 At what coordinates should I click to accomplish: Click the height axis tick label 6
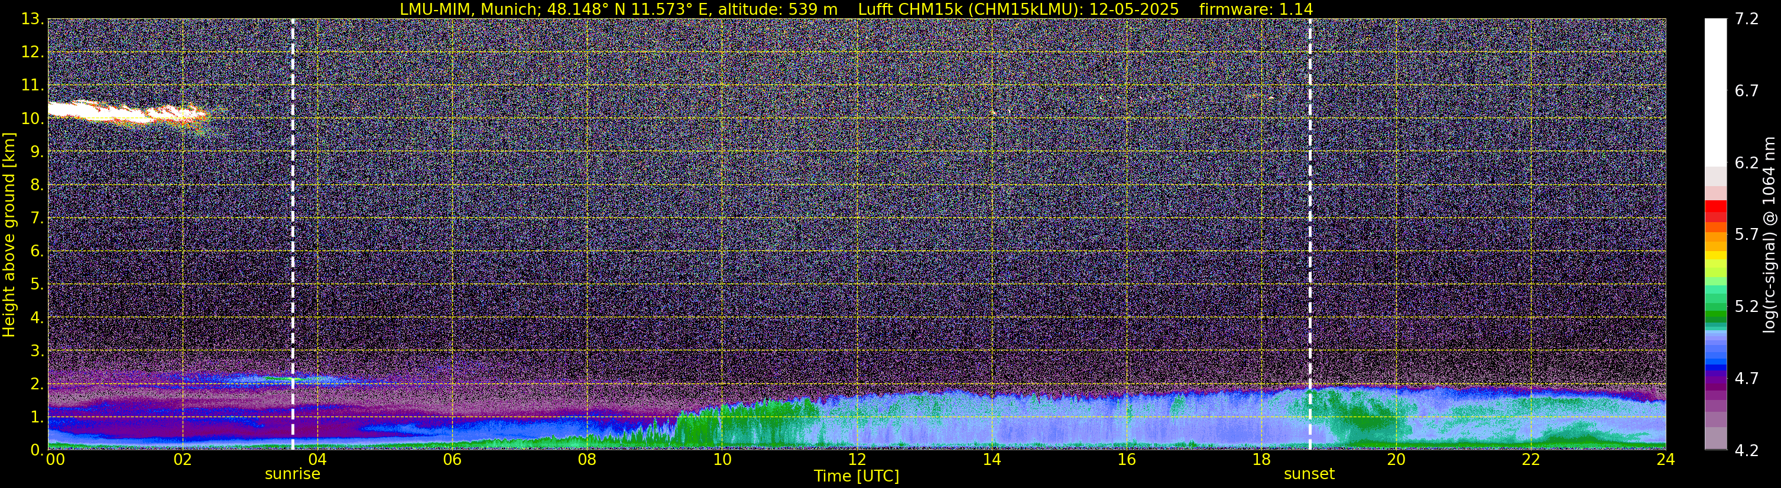click(x=36, y=252)
